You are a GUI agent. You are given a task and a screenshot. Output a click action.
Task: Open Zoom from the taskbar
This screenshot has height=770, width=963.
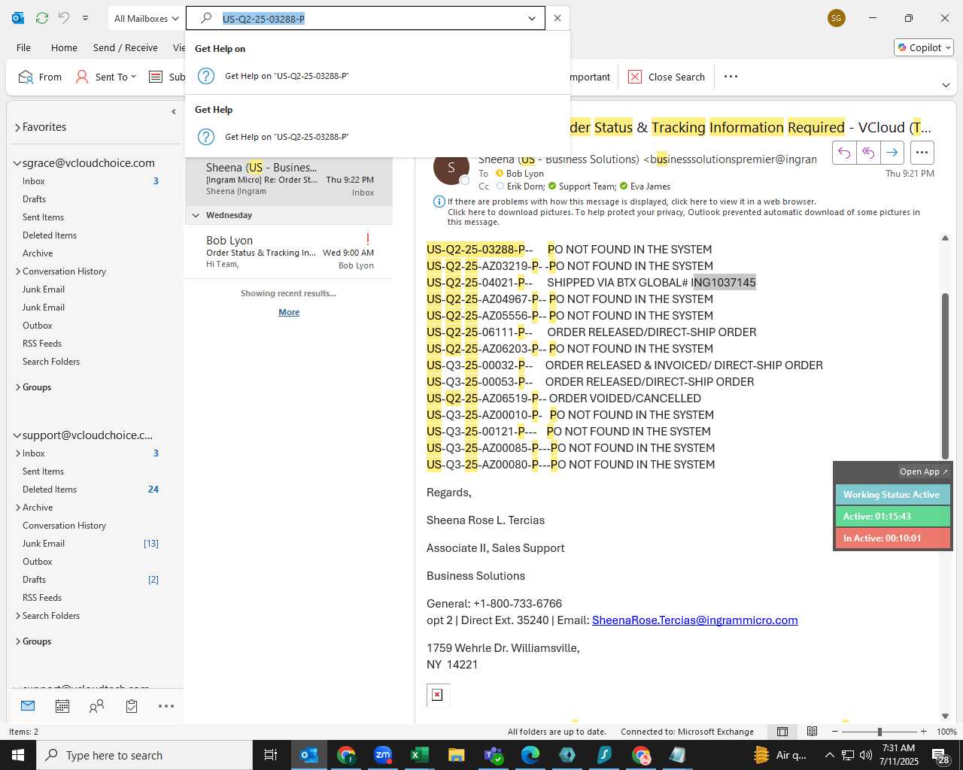tap(383, 755)
